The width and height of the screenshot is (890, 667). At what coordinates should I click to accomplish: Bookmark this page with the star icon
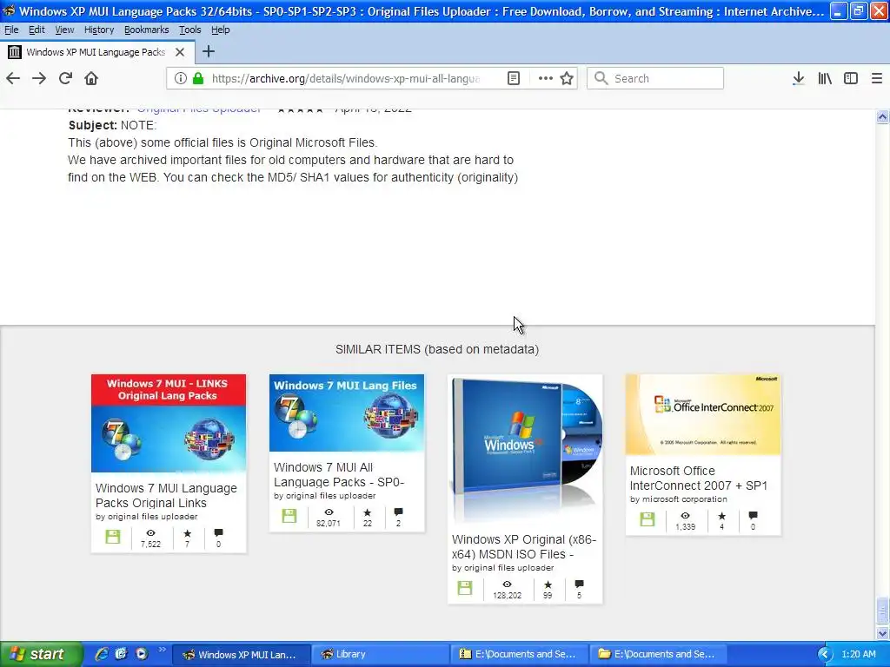click(567, 78)
